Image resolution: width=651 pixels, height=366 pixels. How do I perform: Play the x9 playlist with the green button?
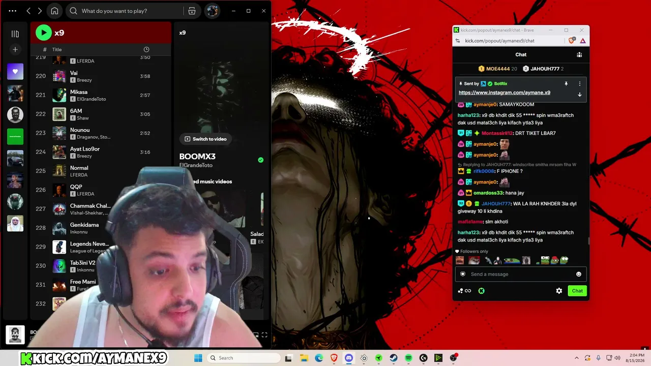click(44, 33)
